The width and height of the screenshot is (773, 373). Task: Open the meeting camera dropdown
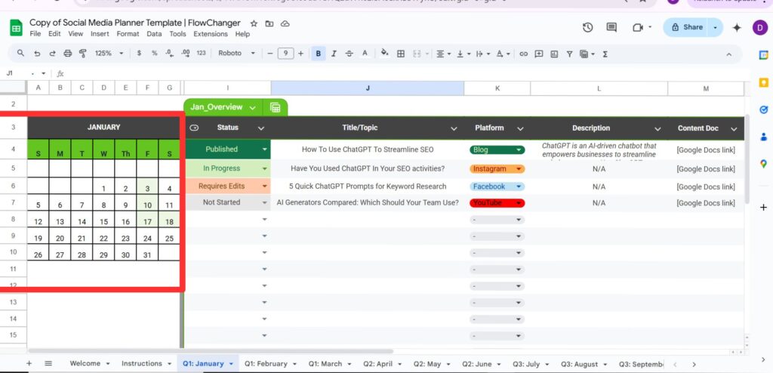(x=650, y=28)
